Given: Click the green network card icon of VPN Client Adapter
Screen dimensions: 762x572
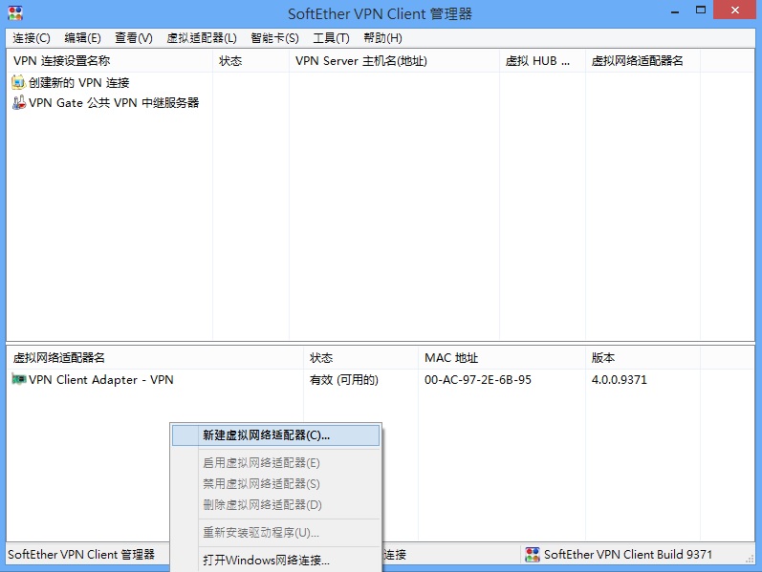Looking at the screenshot, I should (18, 379).
